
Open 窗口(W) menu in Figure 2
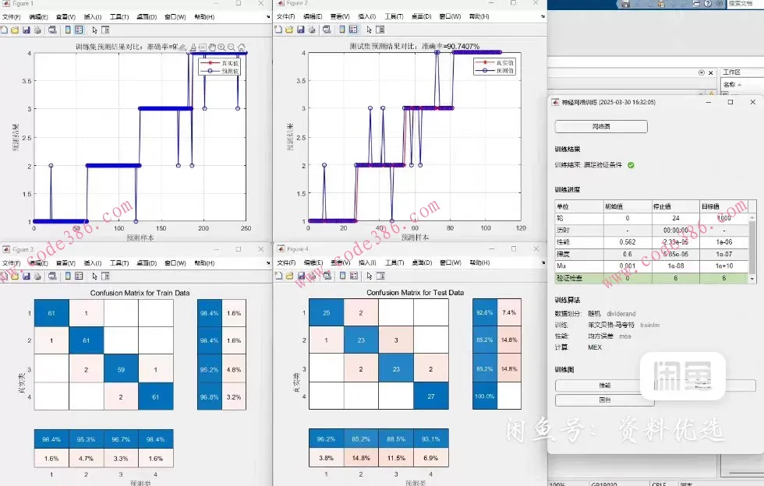click(x=451, y=16)
